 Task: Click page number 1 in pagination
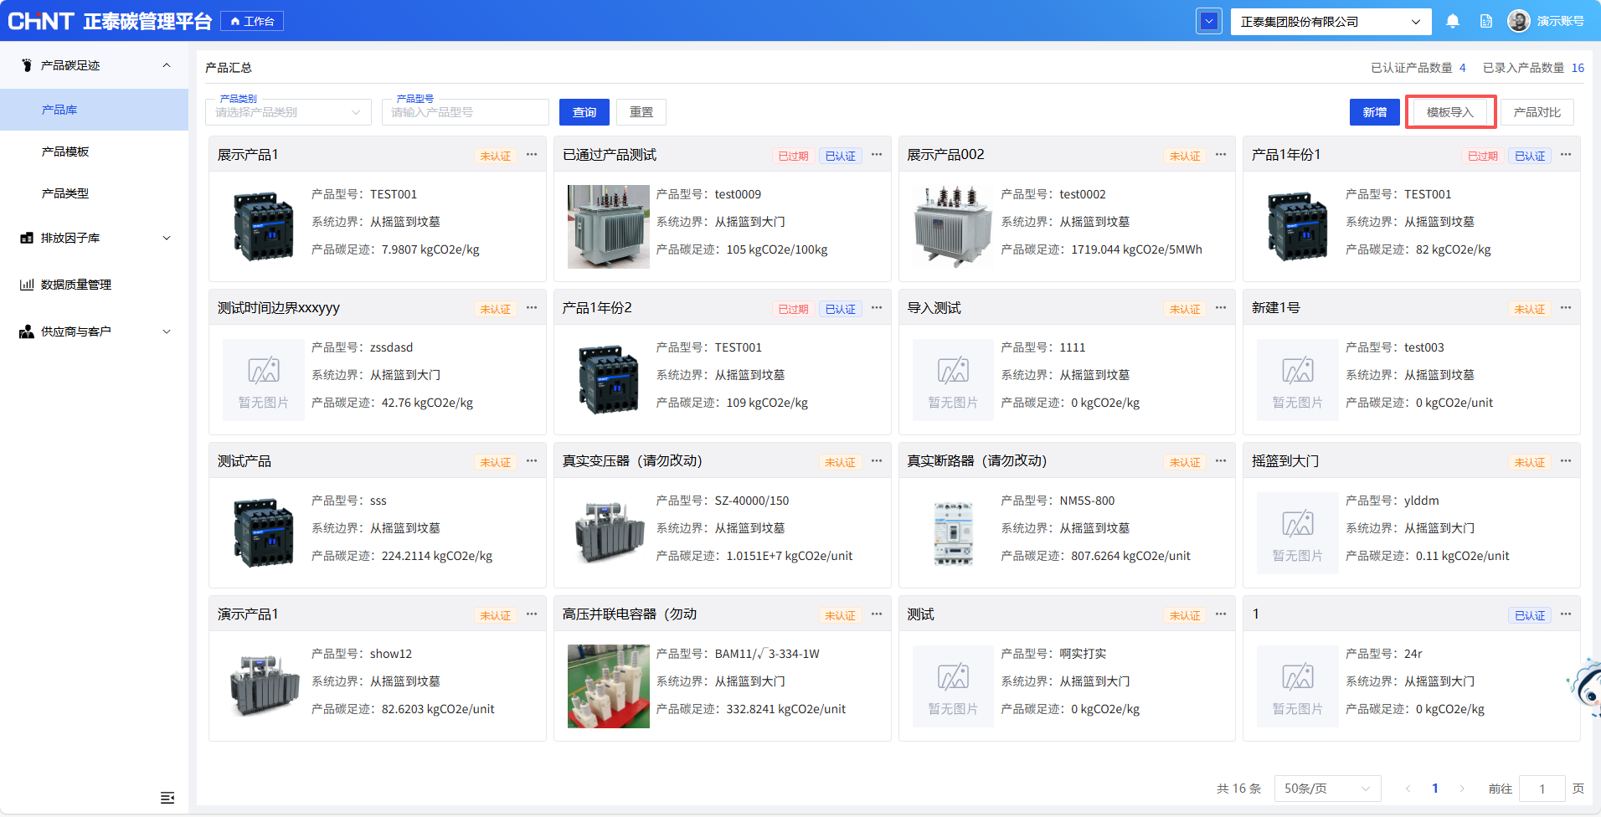(1435, 789)
